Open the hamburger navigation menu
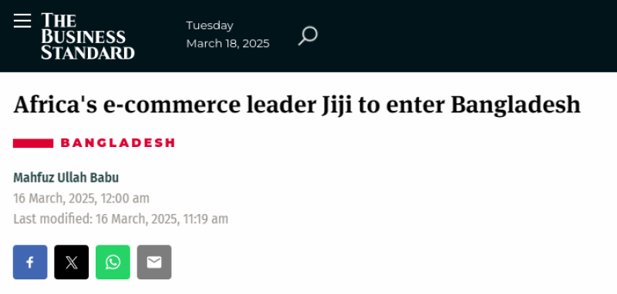The height and width of the screenshot is (294, 617). [x=22, y=21]
